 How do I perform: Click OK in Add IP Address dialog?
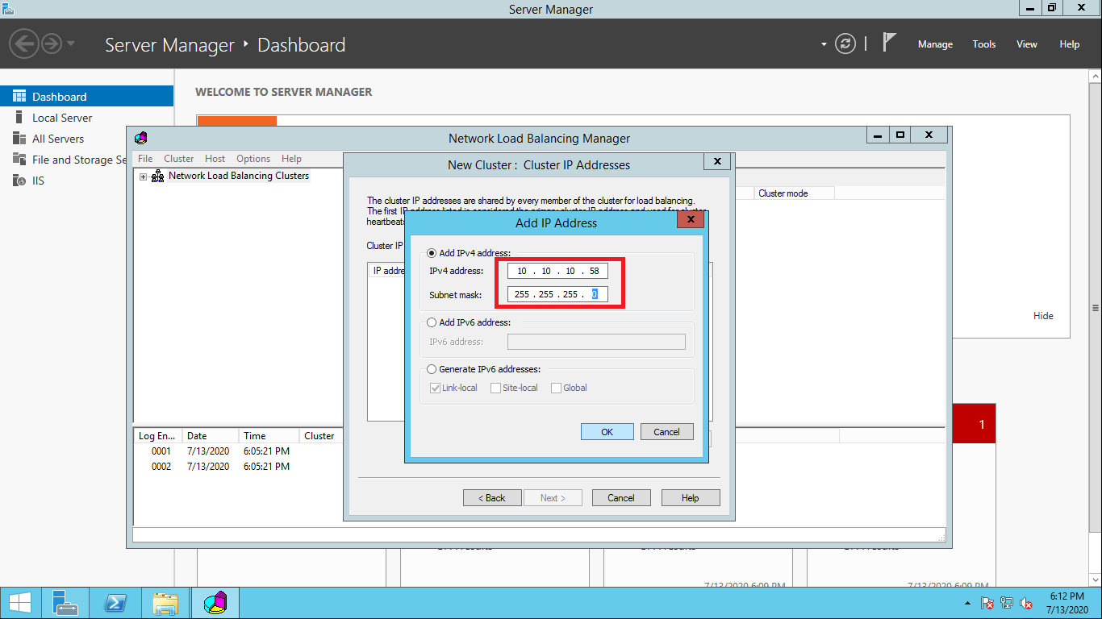607,432
